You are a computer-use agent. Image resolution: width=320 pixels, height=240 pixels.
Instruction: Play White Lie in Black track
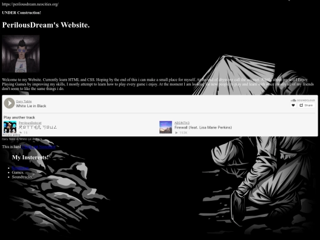[x=9, y=103]
